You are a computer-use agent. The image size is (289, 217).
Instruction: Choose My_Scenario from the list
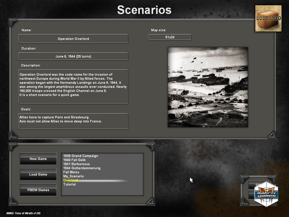tap(73, 176)
